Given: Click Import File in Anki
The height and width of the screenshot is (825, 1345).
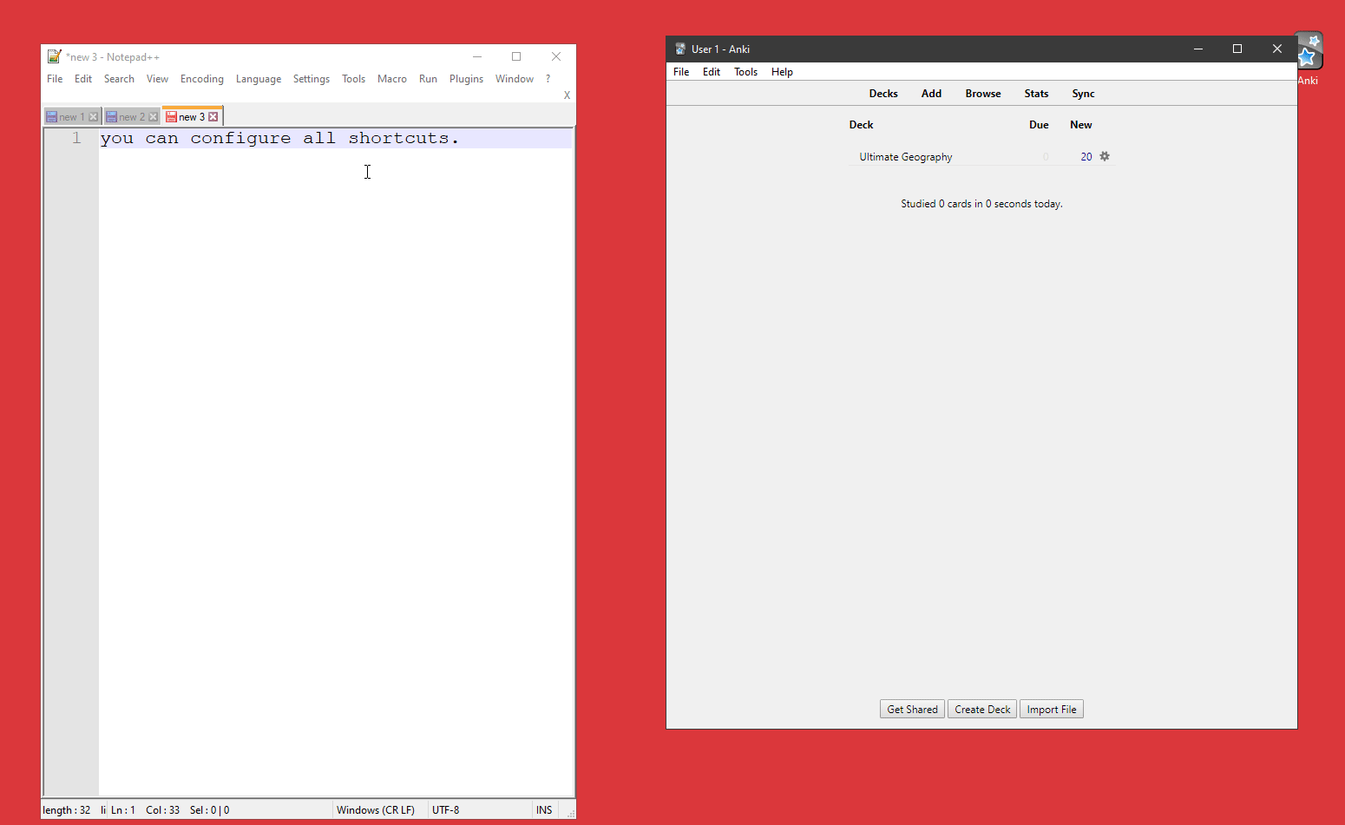Looking at the screenshot, I should tap(1051, 710).
